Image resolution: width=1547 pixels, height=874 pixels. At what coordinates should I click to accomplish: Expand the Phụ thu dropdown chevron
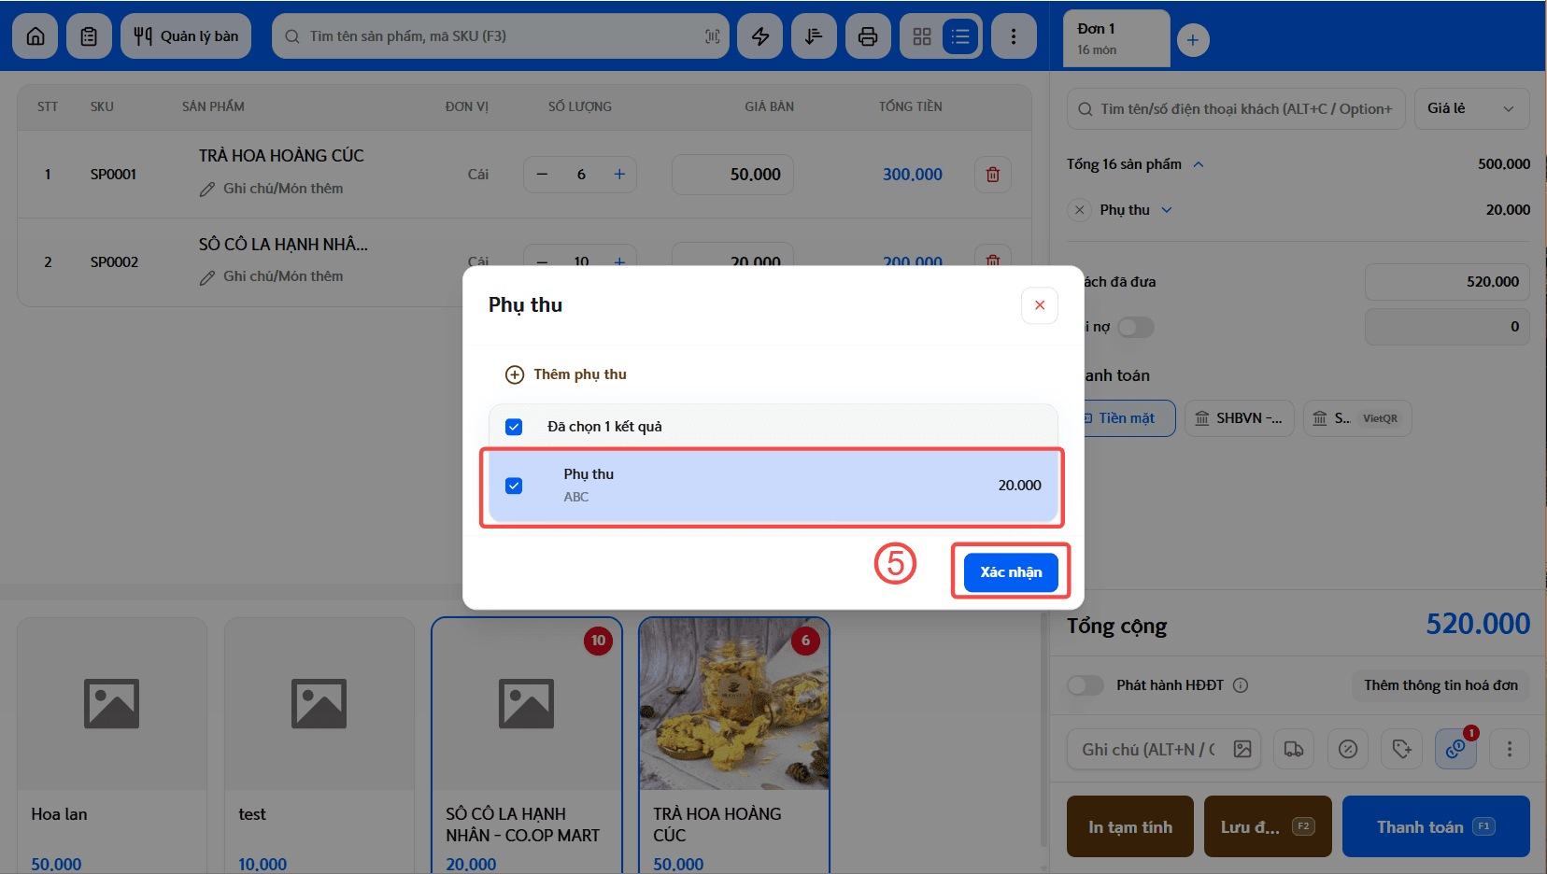click(1167, 210)
